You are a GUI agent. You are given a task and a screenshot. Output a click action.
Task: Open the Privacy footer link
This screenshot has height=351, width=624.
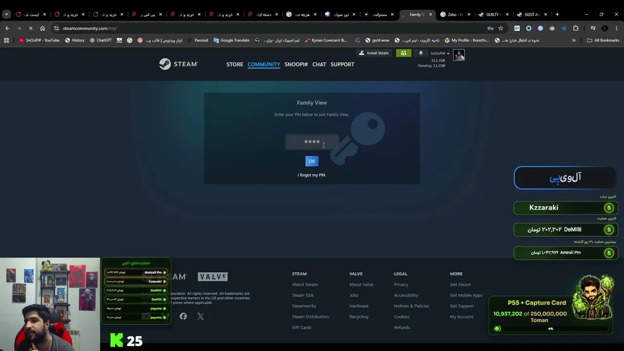(401, 285)
